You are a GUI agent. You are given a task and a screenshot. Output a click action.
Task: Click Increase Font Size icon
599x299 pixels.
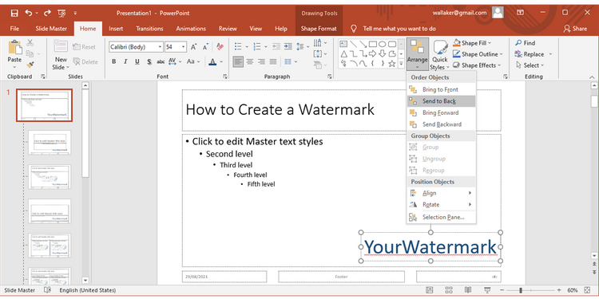pyautogui.click(x=194, y=47)
